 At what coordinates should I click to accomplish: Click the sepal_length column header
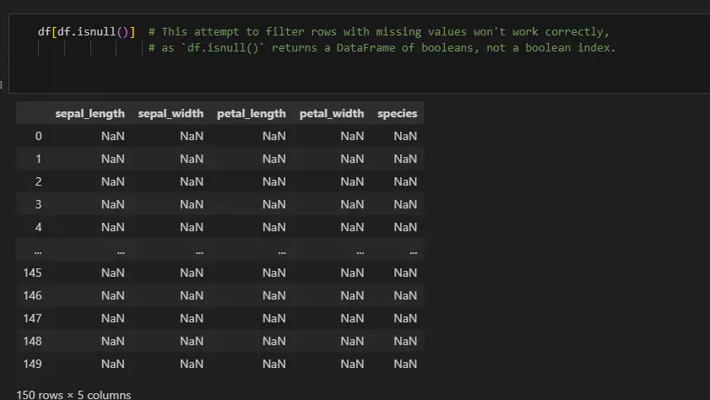tap(89, 113)
